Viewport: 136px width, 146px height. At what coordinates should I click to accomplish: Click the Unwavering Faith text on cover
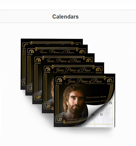pos(96,97)
